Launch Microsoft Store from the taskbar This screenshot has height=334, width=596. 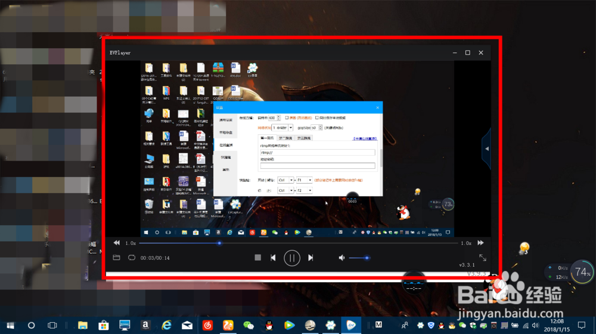pos(103,325)
